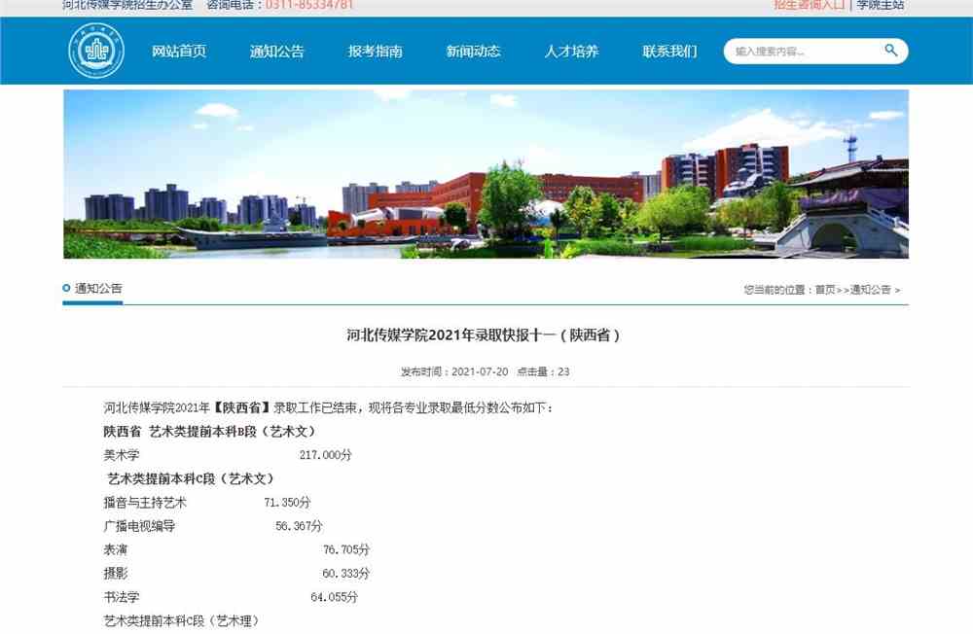Click the publish date 2021-07-20

(480, 371)
